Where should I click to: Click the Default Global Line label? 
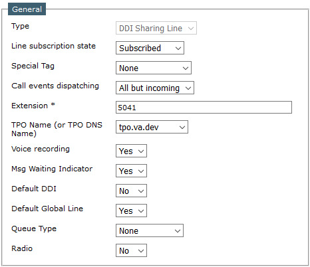click(47, 209)
